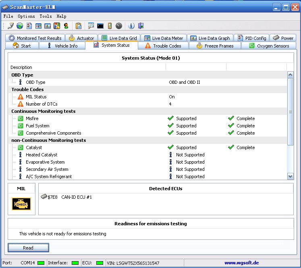Click the serial cable connect toolbar icon
Image resolution: width=301 pixels, height=268 pixels.
[x=10, y=26]
